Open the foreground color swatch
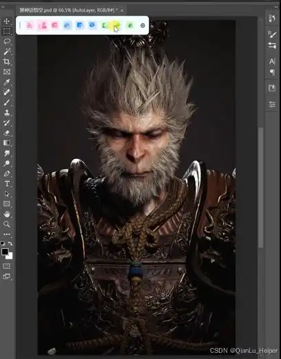This screenshot has width=281, height=359. (5, 252)
